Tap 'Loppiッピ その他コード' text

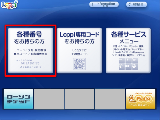(80, 52)
